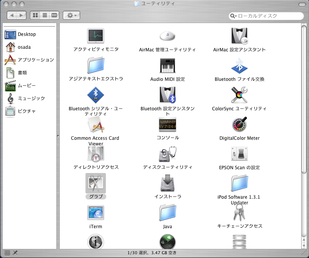Open the database cylinder icon at bottom right
This screenshot has width=309, height=258.
239,242
